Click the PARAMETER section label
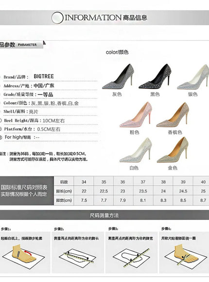 (27, 45)
